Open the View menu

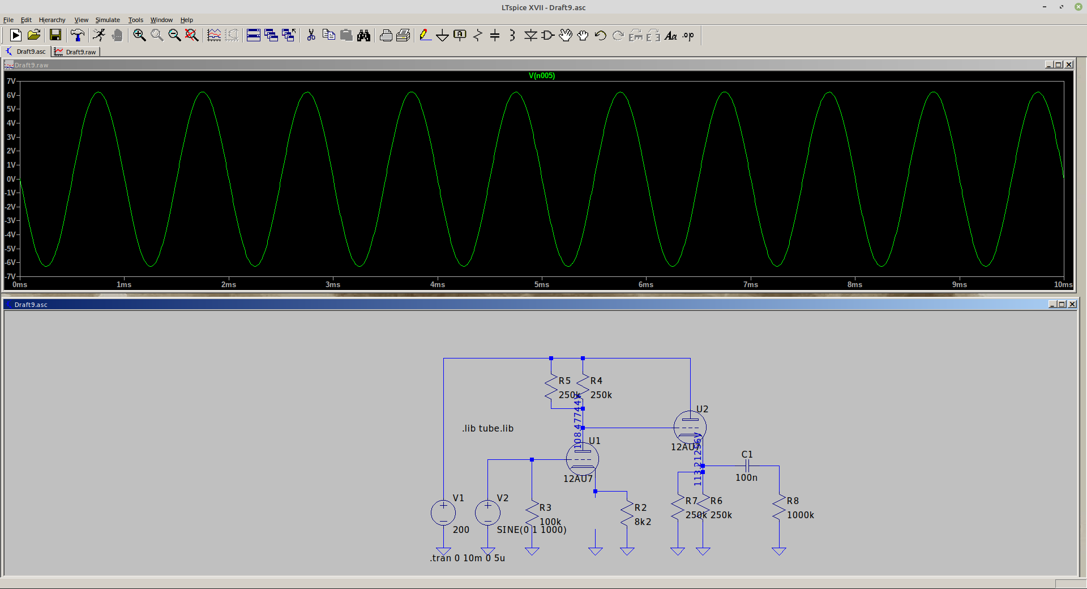[x=82, y=20]
